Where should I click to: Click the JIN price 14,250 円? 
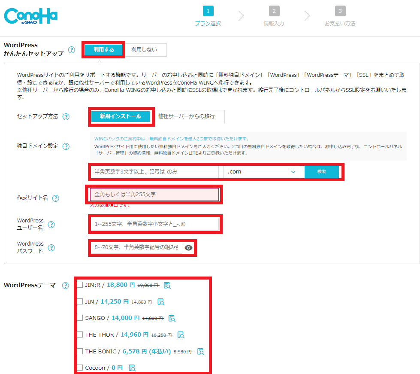(115, 301)
